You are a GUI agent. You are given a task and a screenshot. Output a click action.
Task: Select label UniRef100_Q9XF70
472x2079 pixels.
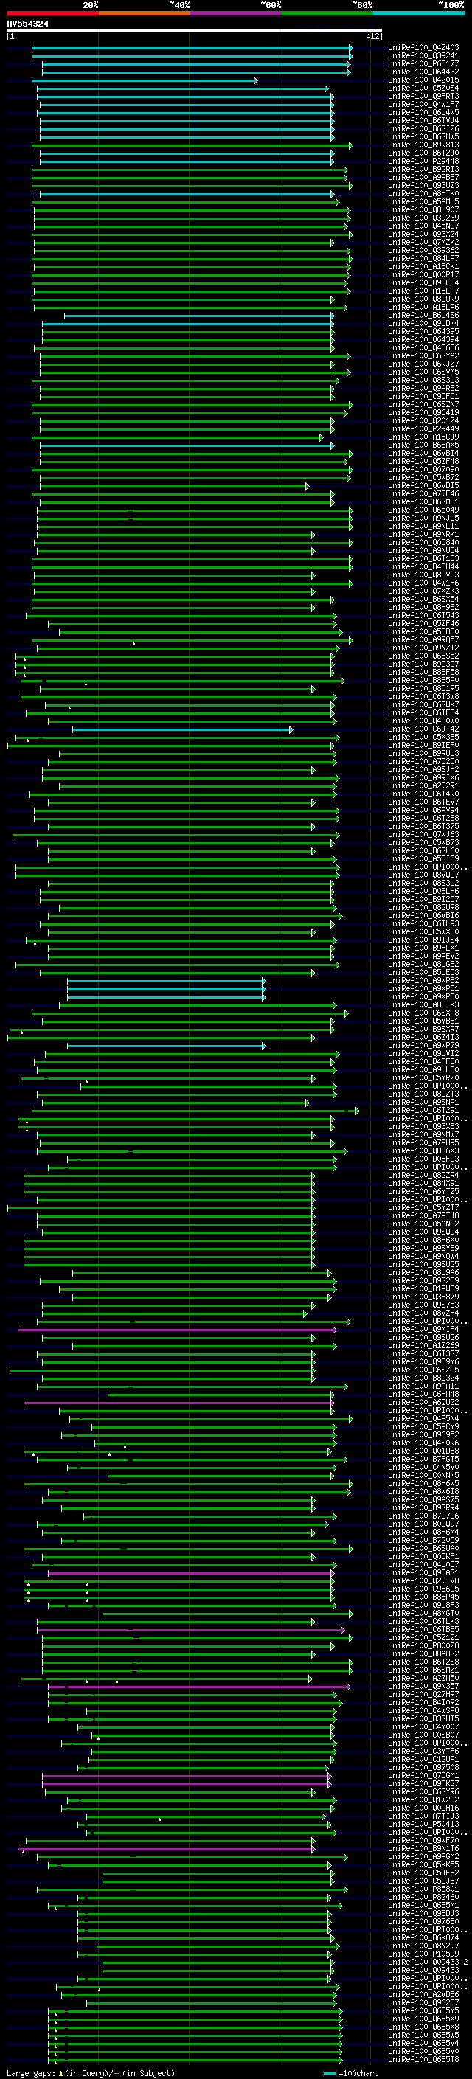423,1841
